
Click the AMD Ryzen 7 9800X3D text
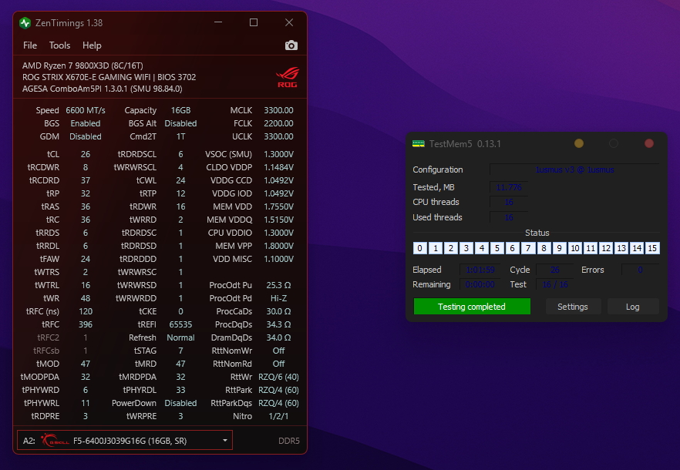[x=82, y=65]
